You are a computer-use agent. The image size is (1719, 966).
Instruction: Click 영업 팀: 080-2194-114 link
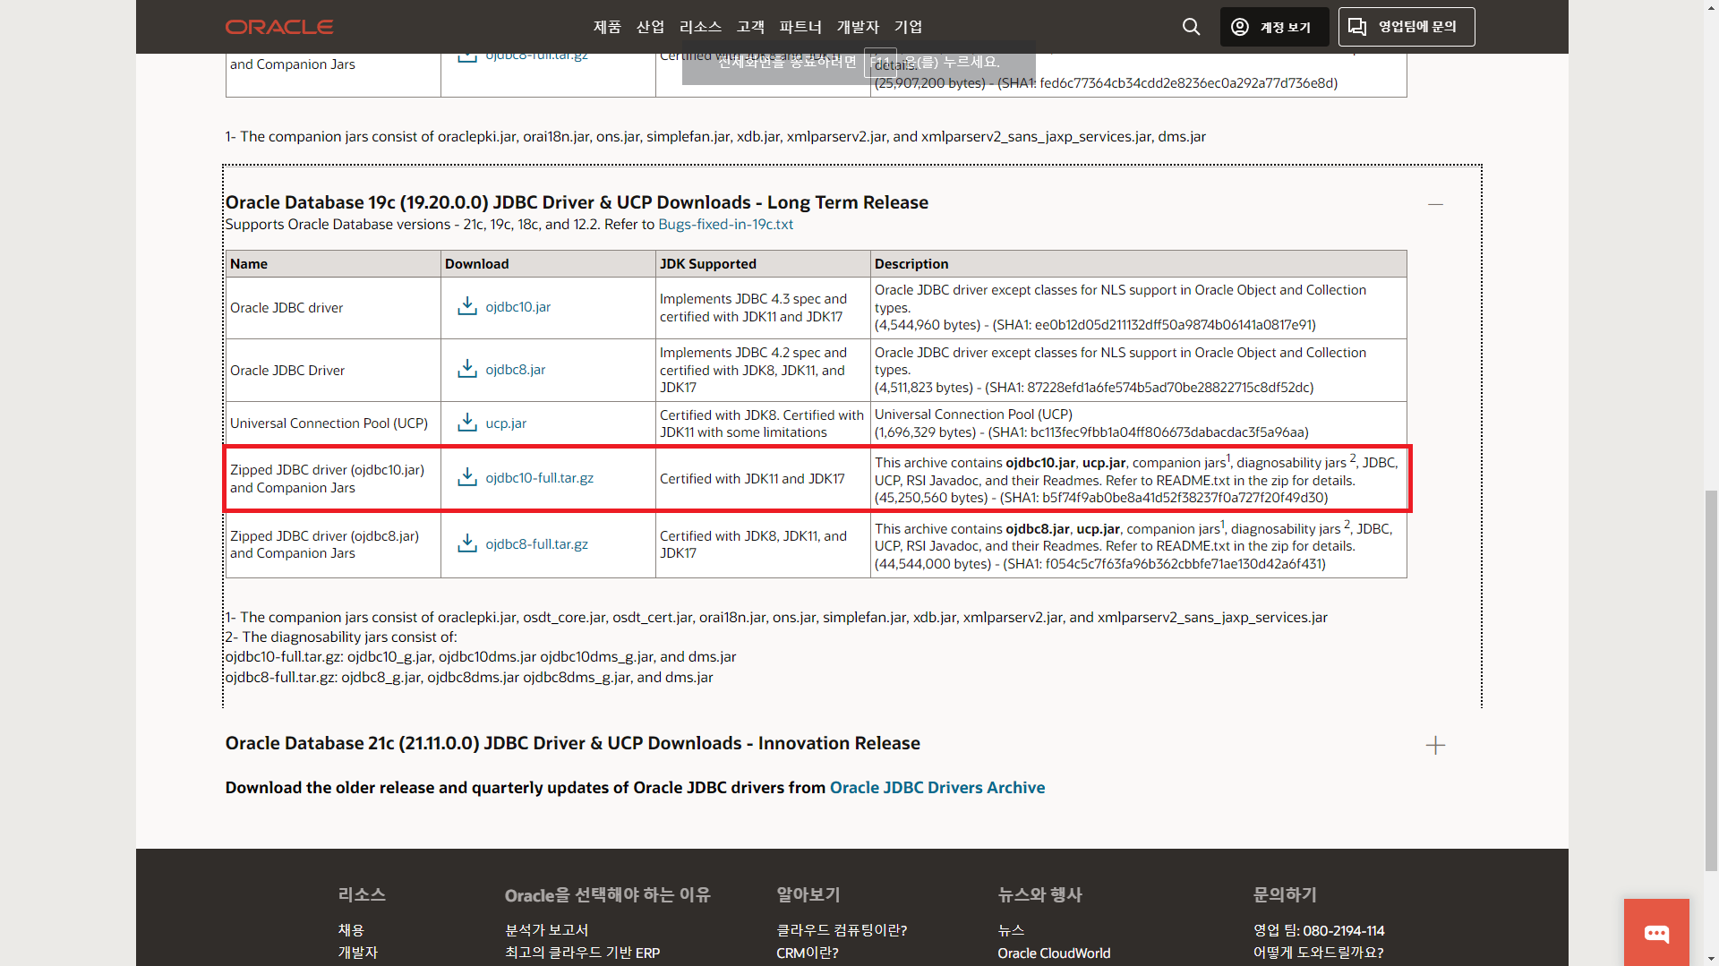click(1319, 930)
